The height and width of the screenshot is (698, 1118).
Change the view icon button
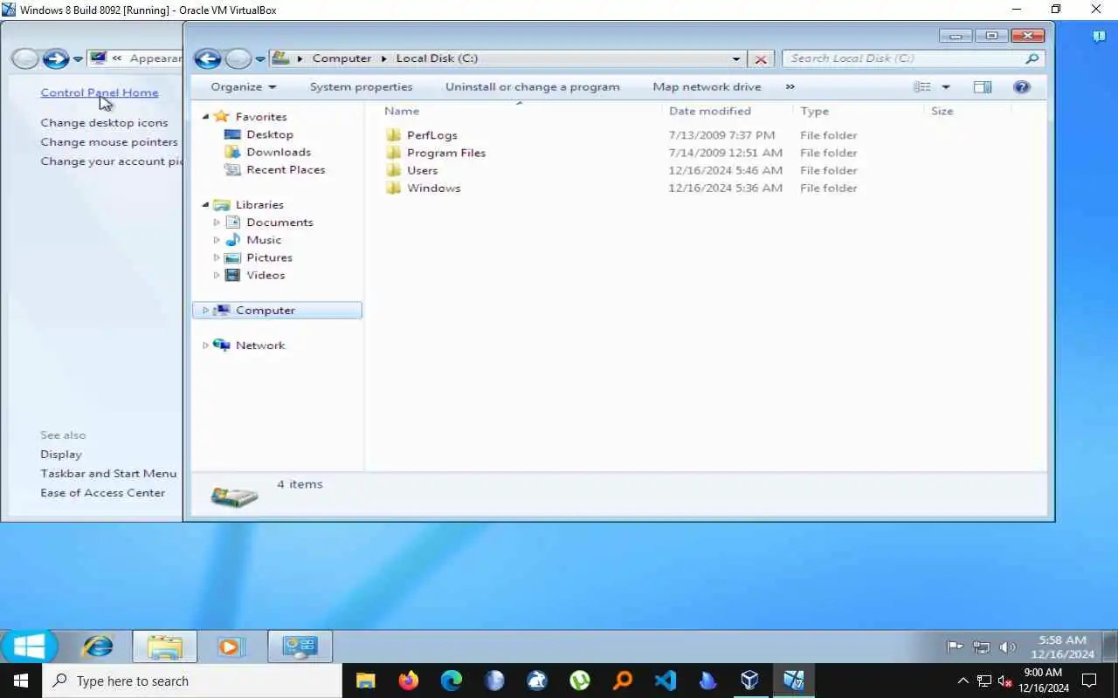coord(922,86)
